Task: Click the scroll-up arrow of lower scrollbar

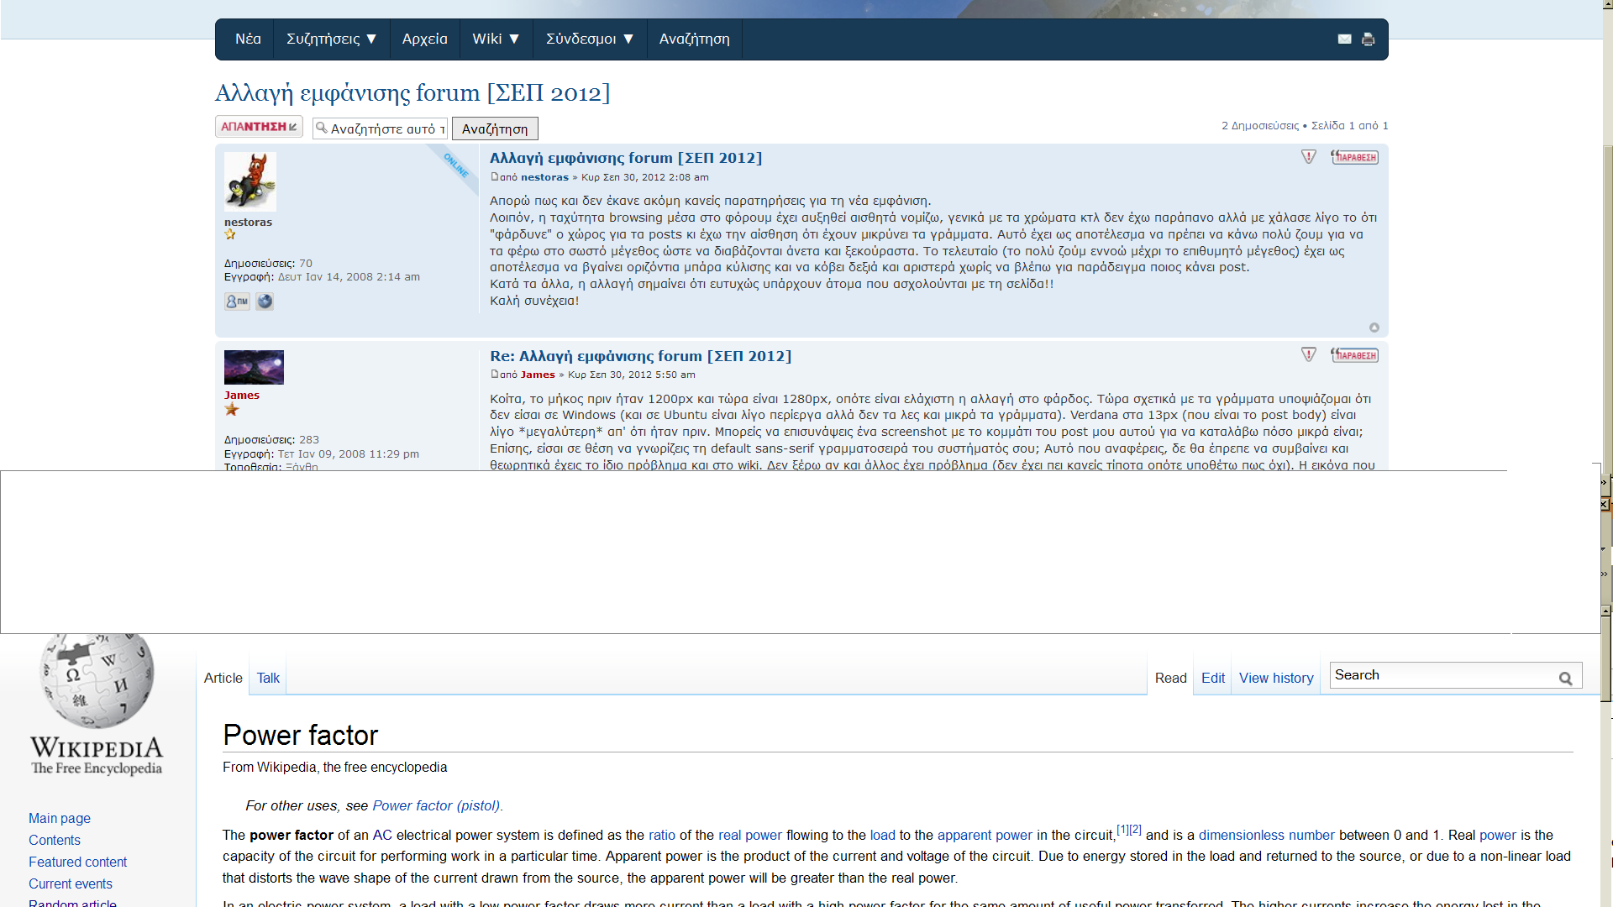Action: point(1605,611)
